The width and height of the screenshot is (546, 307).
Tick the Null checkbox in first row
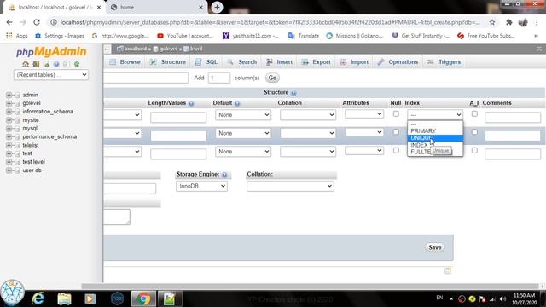(x=396, y=113)
